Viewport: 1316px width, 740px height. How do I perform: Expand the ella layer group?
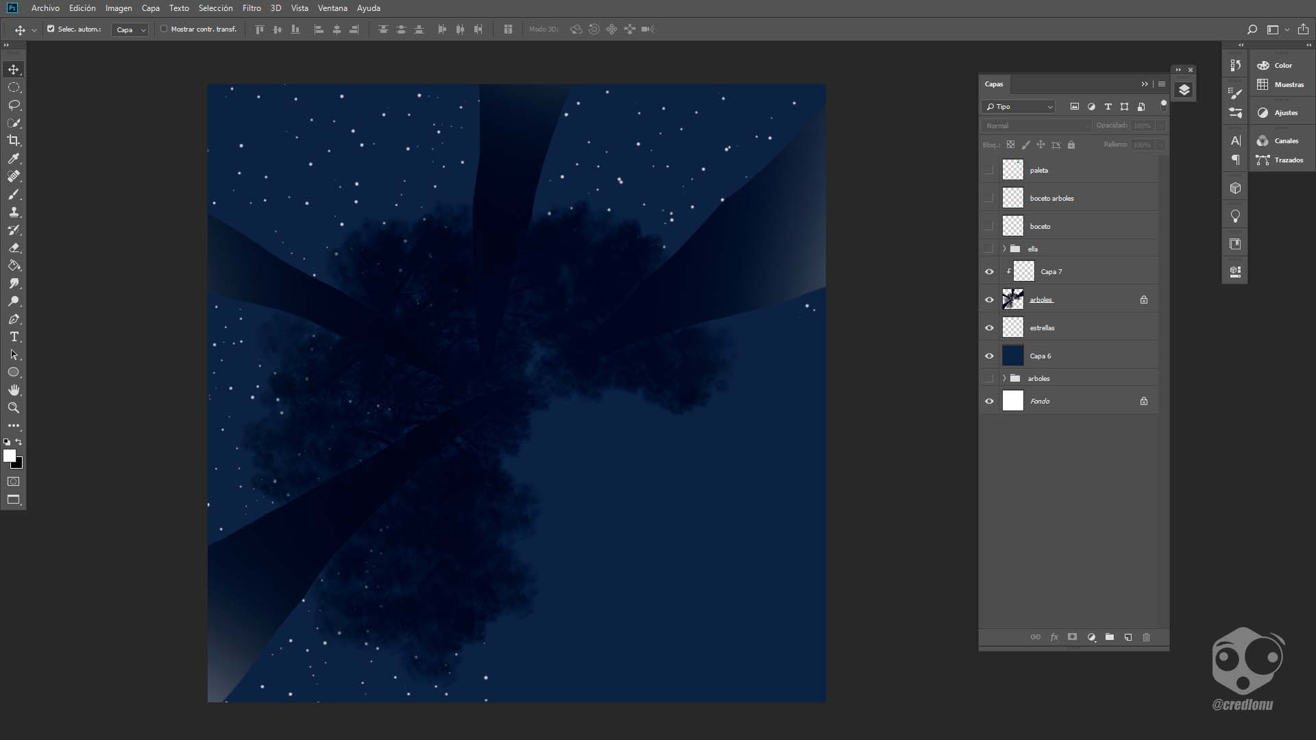(1004, 249)
